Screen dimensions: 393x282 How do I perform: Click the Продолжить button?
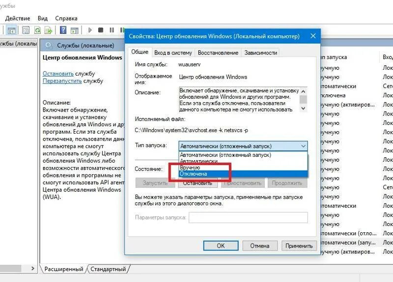coord(287,183)
